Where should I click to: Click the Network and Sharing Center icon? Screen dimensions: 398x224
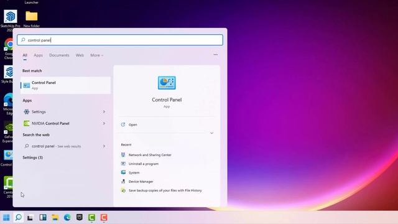point(123,155)
